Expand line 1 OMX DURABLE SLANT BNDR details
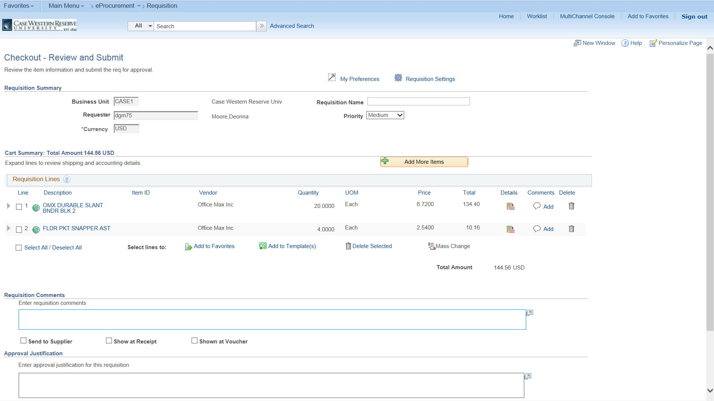The height and width of the screenshot is (401, 714). click(x=8, y=206)
